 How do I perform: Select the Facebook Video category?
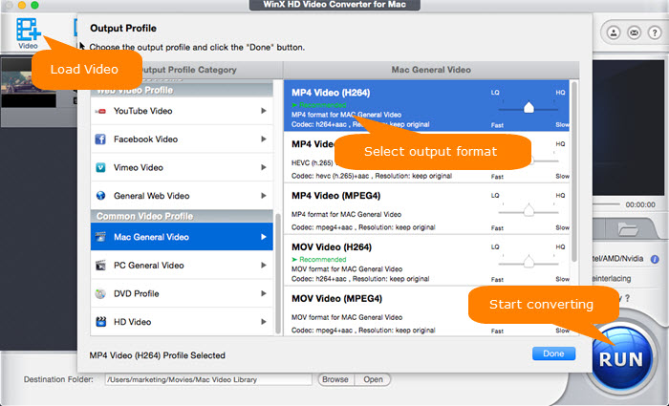pos(182,139)
